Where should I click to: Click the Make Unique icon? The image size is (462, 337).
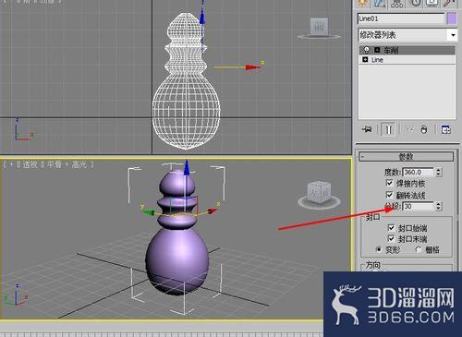(409, 130)
